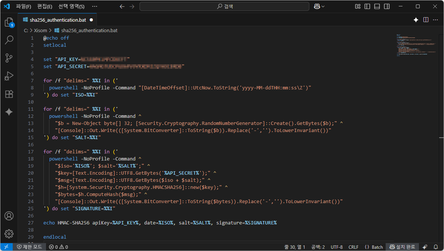Viewport: 444px width, 251px height.
Task: Open the Extensions view
Action: (x=9, y=94)
